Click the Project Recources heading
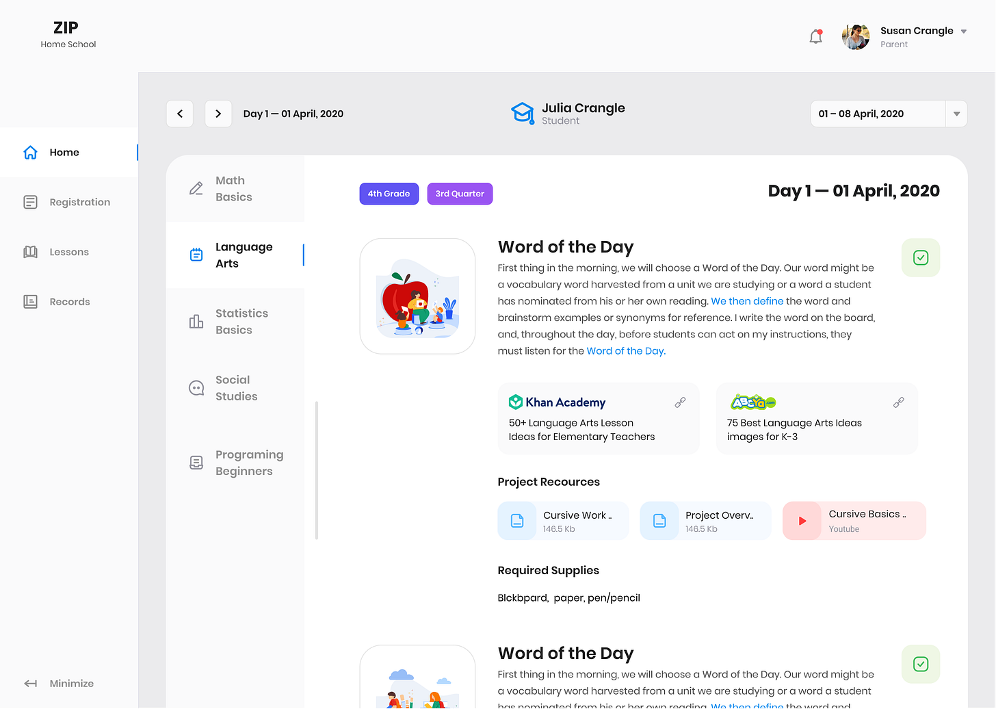The image size is (996, 709). [549, 482]
